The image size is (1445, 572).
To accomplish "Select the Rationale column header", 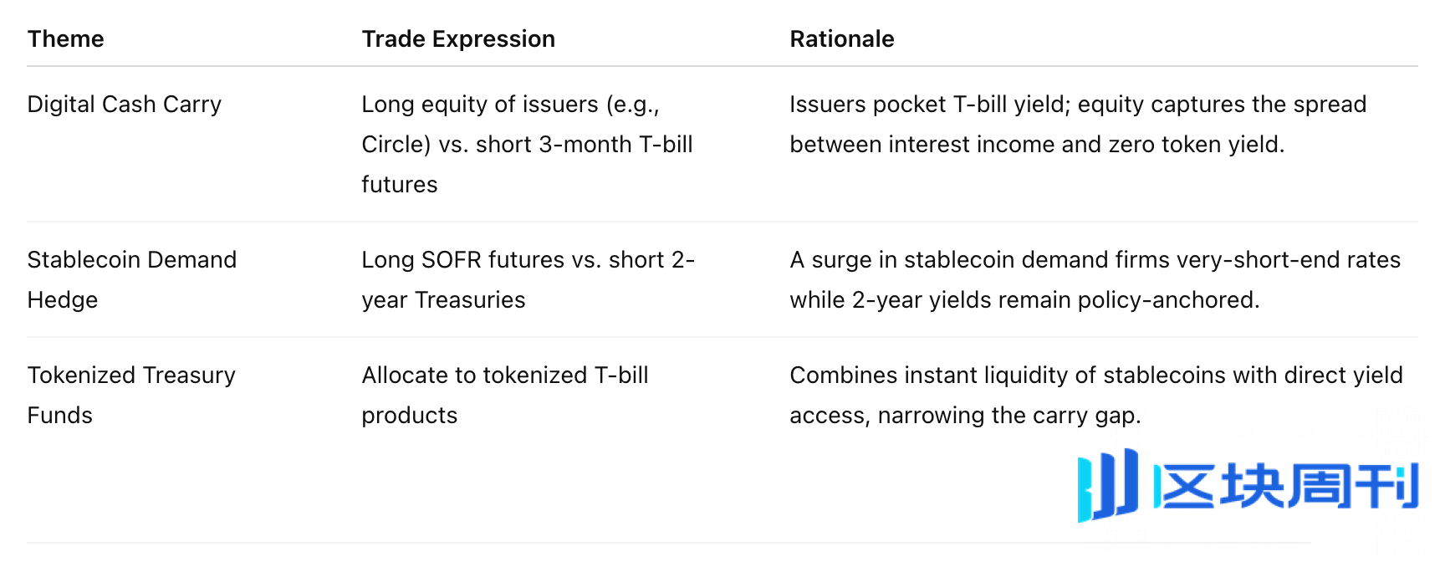I will tap(841, 39).
